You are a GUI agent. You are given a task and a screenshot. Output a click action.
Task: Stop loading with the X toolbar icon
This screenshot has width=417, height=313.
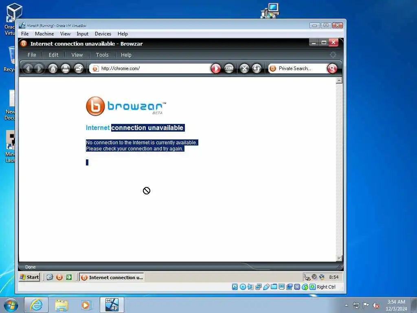[x=244, y=68]
